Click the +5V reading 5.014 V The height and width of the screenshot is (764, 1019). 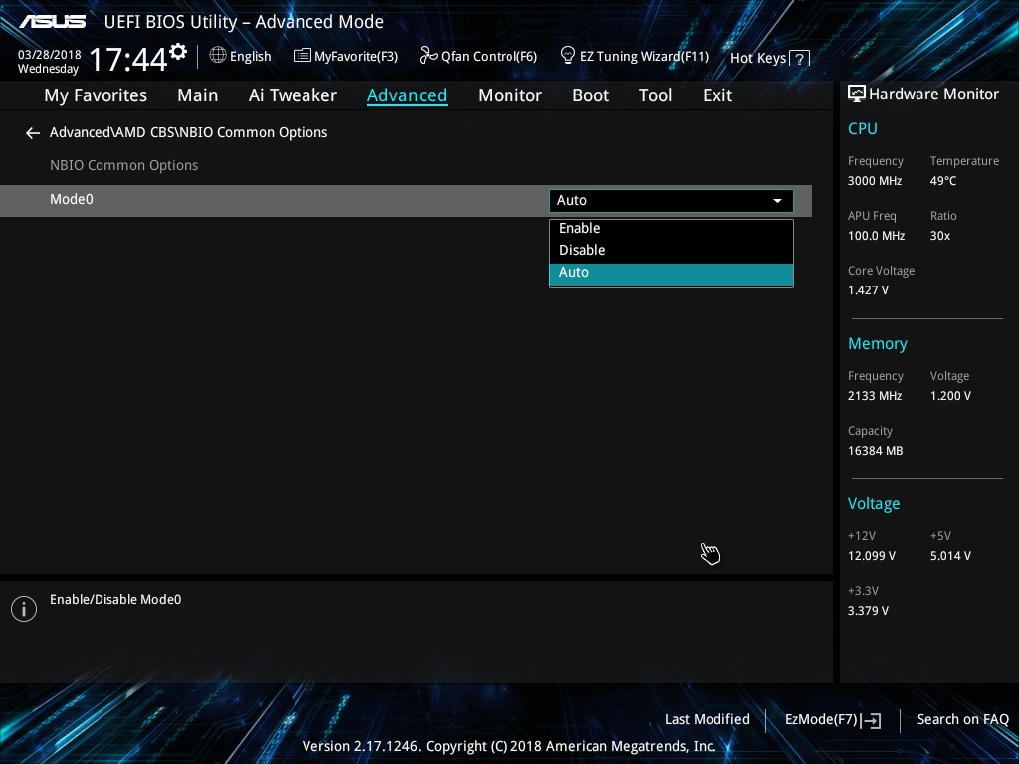[950, 556]
